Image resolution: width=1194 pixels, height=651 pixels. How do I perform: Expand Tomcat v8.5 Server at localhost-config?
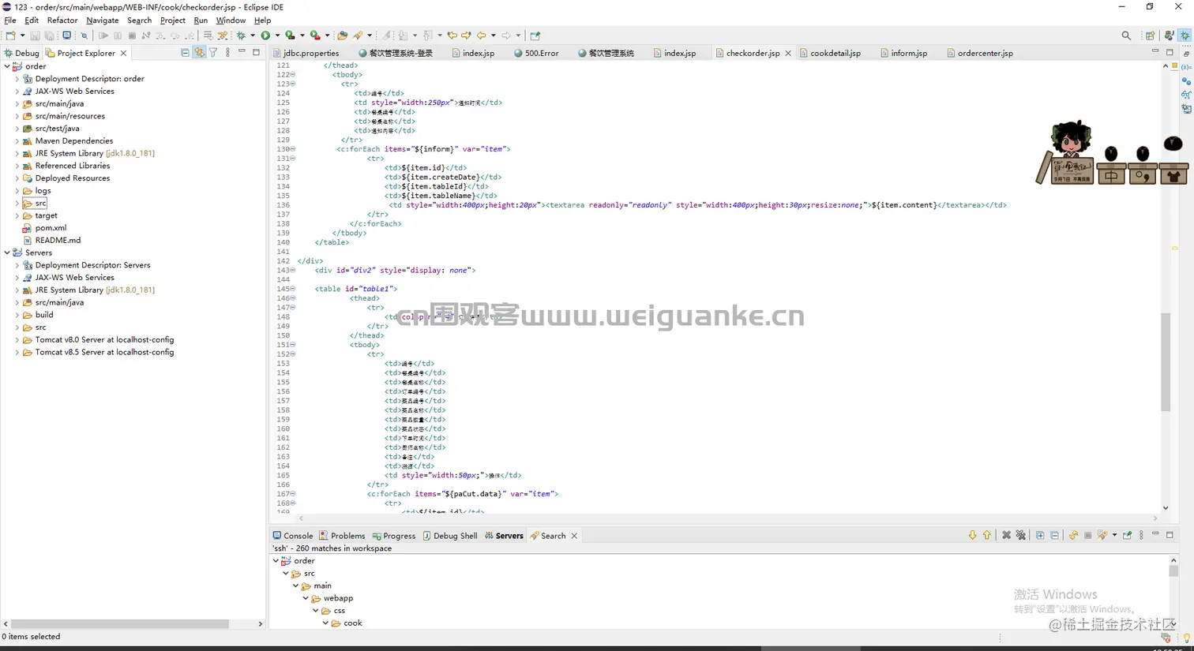click(17, 352)
